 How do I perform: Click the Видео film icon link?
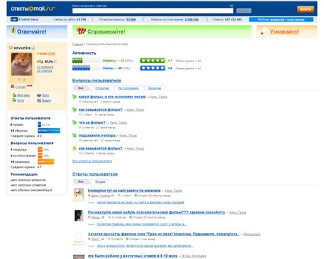tap(39, 100)
